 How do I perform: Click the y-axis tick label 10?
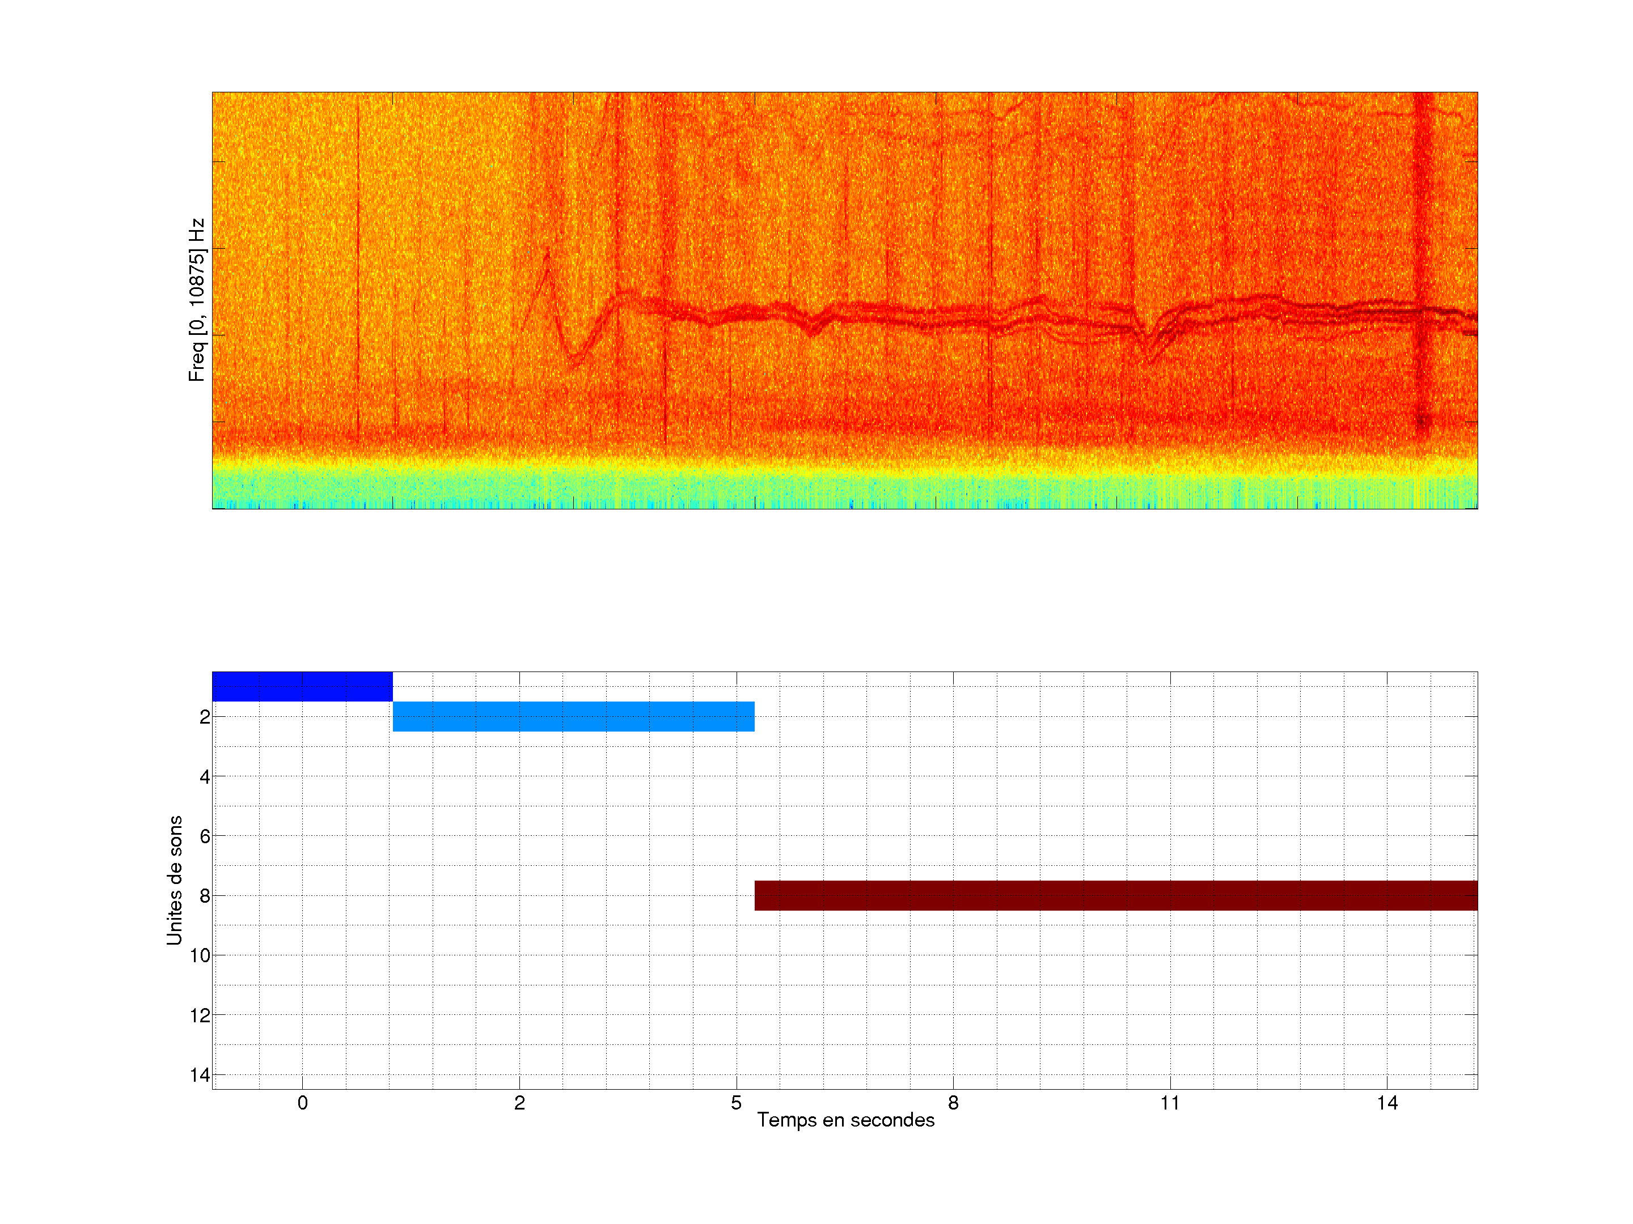pyautogui.click(x=200, y=955)
